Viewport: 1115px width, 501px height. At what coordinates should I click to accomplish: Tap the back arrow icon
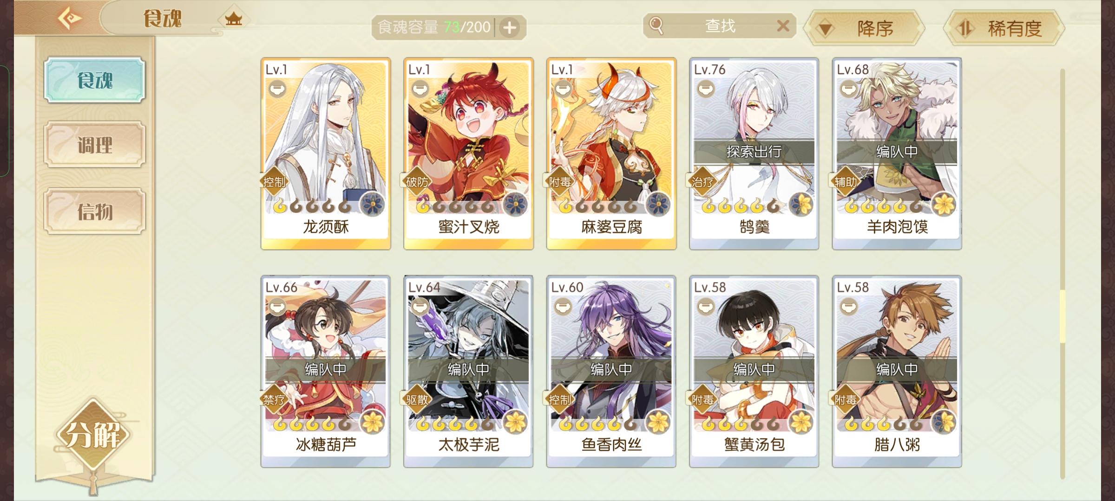[x=70, y=19]
